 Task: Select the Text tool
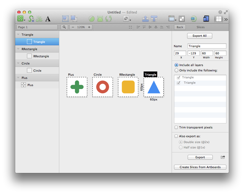point(48,19)
